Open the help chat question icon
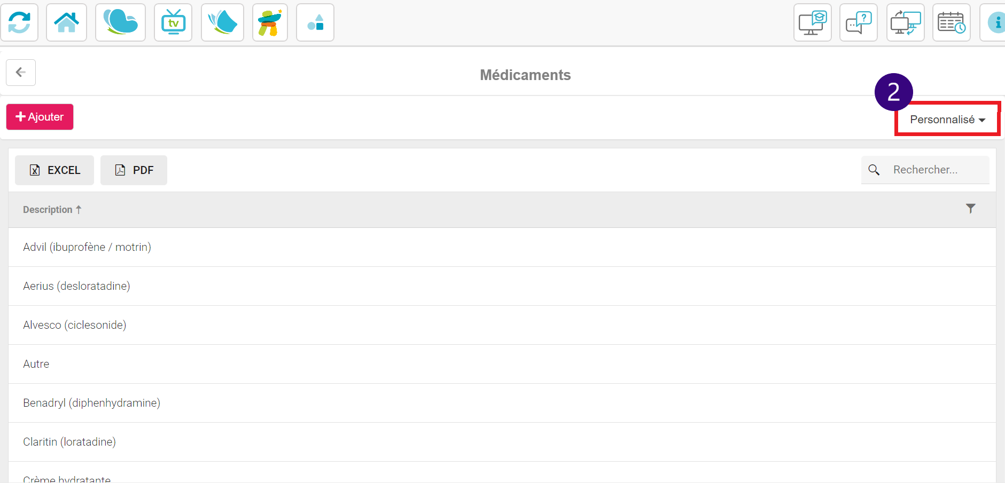This screenshot has width=1005, height=483. 859,22
